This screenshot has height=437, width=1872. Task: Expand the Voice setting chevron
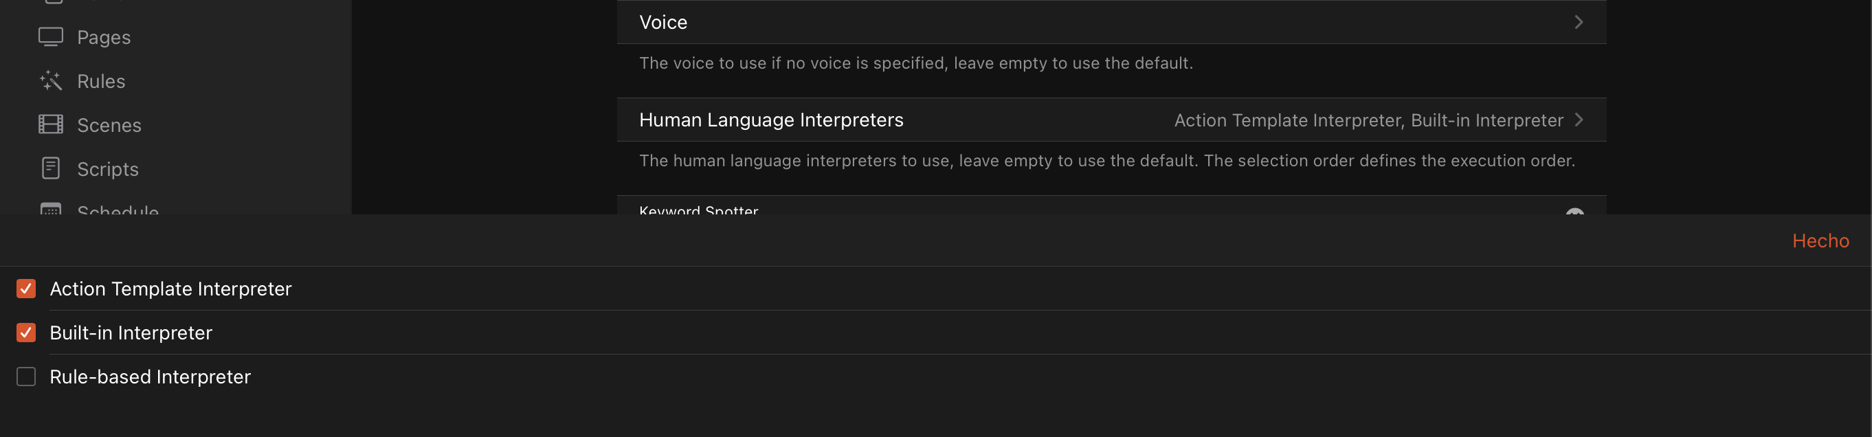(x=1579, y=22)
